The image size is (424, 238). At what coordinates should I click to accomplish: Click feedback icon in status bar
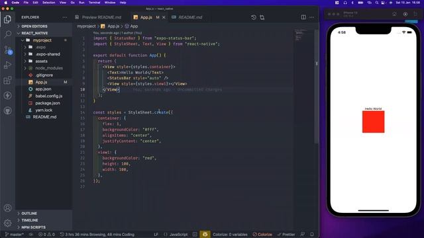[x=303, y=234]
